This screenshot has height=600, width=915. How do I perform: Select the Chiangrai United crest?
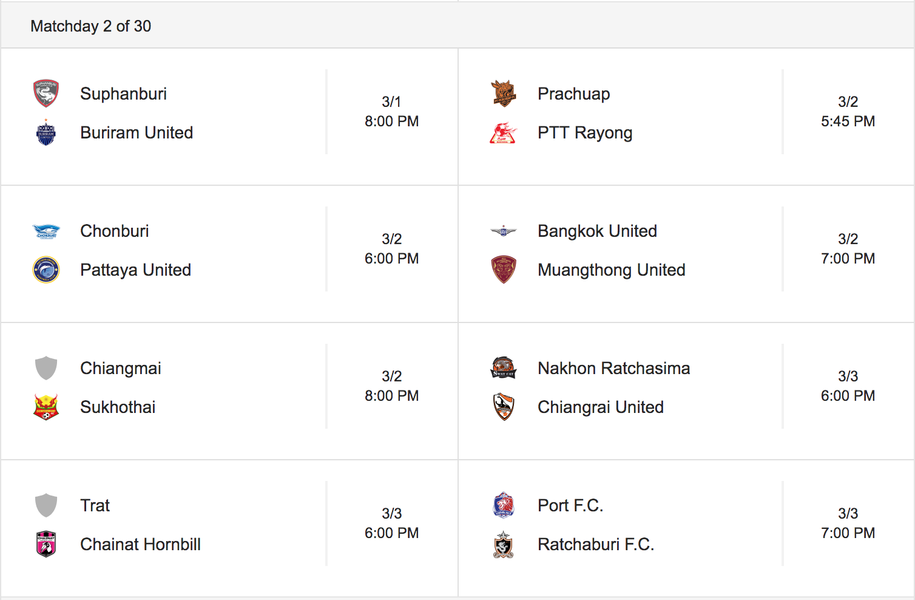pyautogui.click(x=504, y=407)
